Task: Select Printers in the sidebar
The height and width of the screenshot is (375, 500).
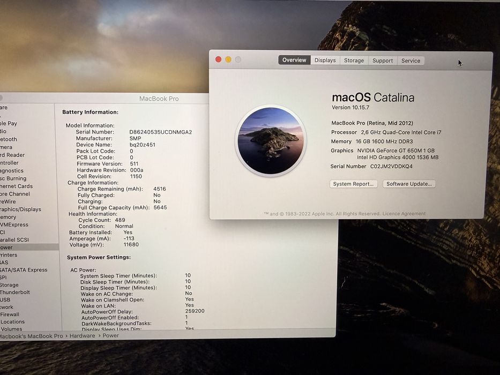Action: [x=9, y=255]
